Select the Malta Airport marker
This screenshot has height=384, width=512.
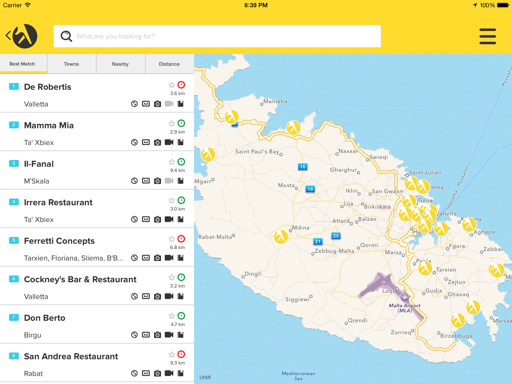click(x=404, y=297)
